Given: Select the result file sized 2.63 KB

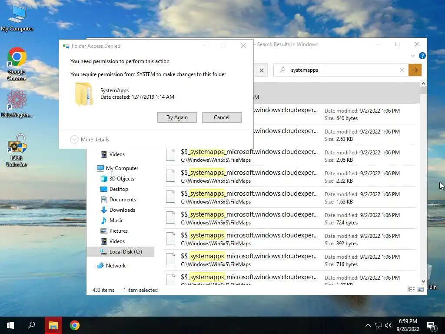Looking at the screenshot, I should [x=335, y=135].
